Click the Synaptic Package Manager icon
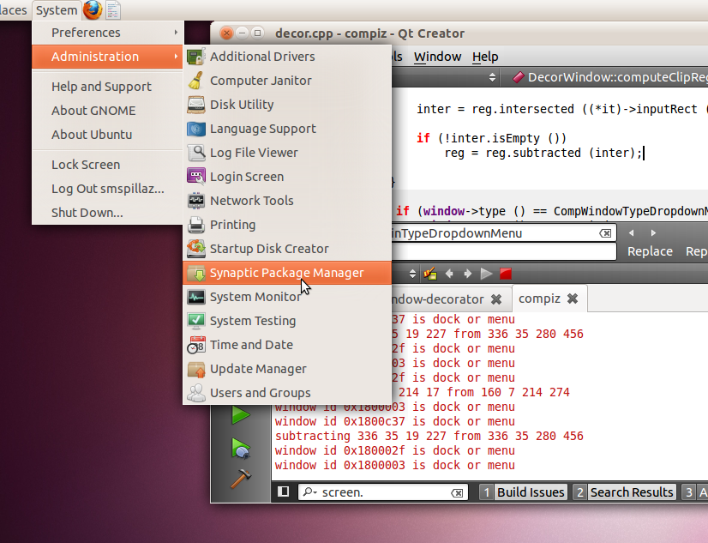708x543 pixels. 196,273
